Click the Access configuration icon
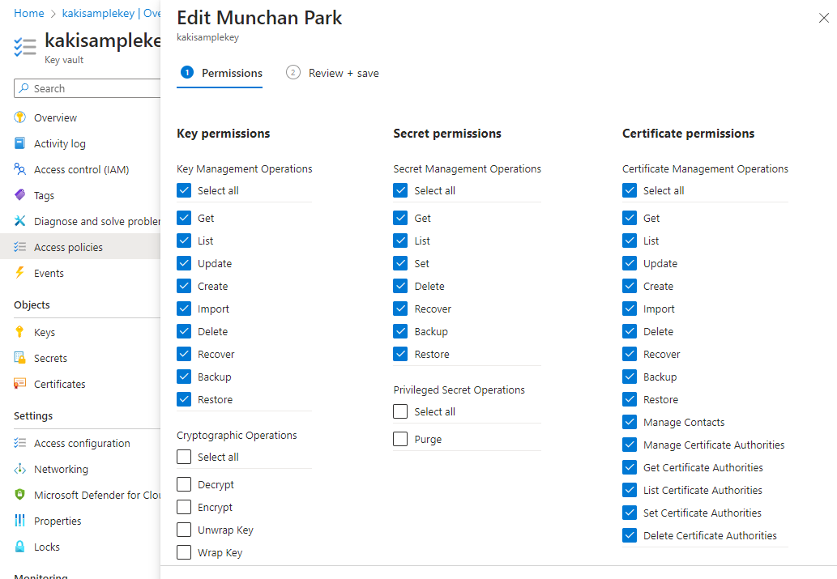Screen dimensions: 837x579 coord(19,443)
